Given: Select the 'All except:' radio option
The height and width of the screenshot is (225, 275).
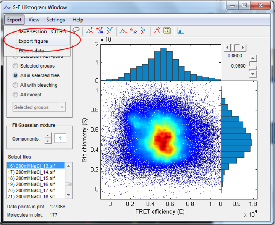Looking at the screenshot, I should 15,95.
